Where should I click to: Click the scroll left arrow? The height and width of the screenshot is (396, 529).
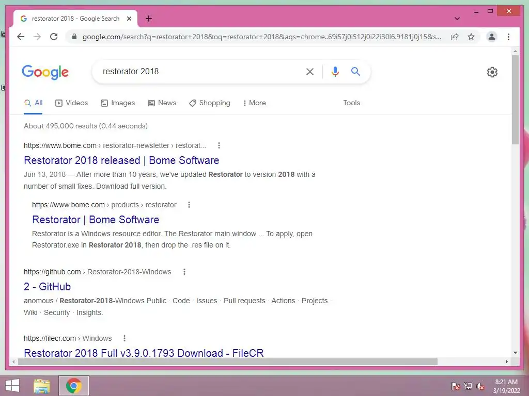click(x=13, y=361)
